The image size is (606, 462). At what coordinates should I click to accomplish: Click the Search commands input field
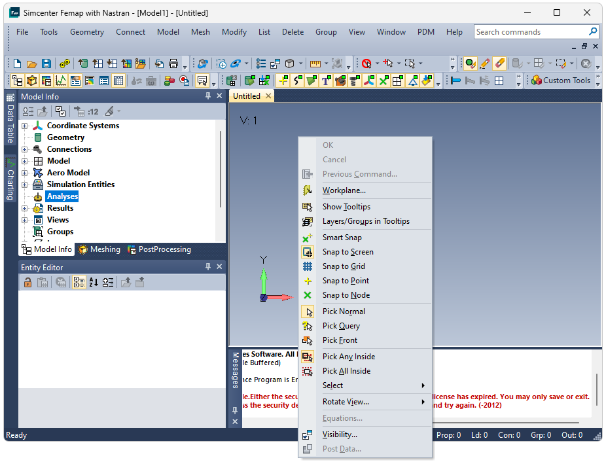[531, 31]
